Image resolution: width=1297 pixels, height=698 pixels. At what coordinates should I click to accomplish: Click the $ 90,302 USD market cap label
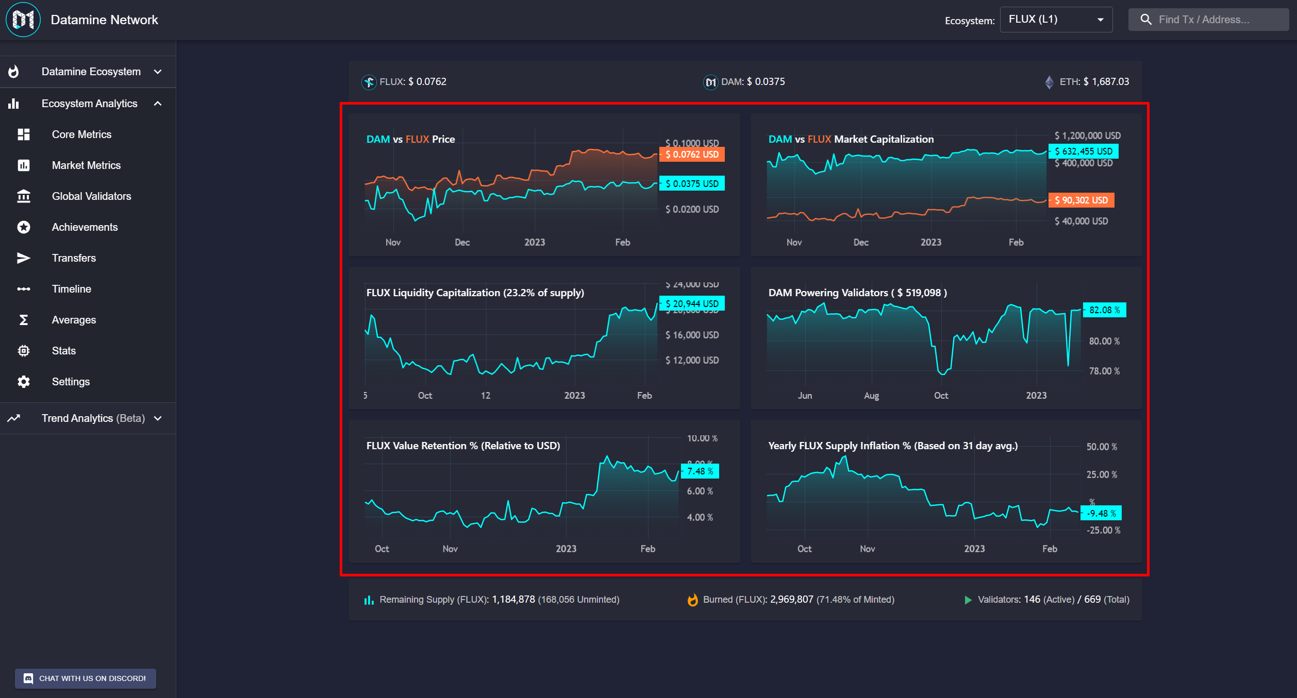click(1081, 200)
